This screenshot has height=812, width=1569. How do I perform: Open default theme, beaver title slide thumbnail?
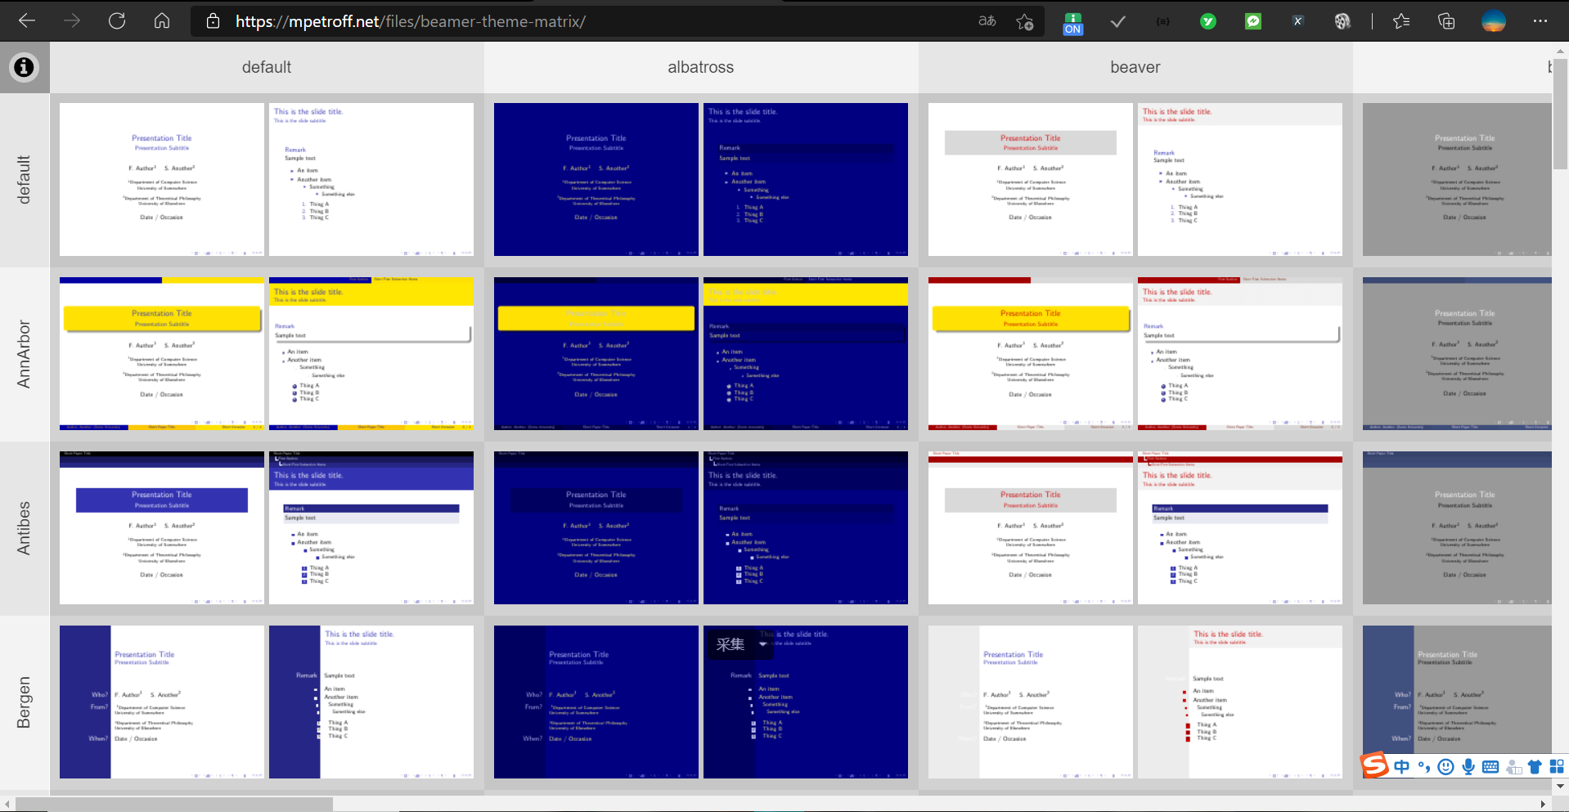click(x=1031, y=179)
